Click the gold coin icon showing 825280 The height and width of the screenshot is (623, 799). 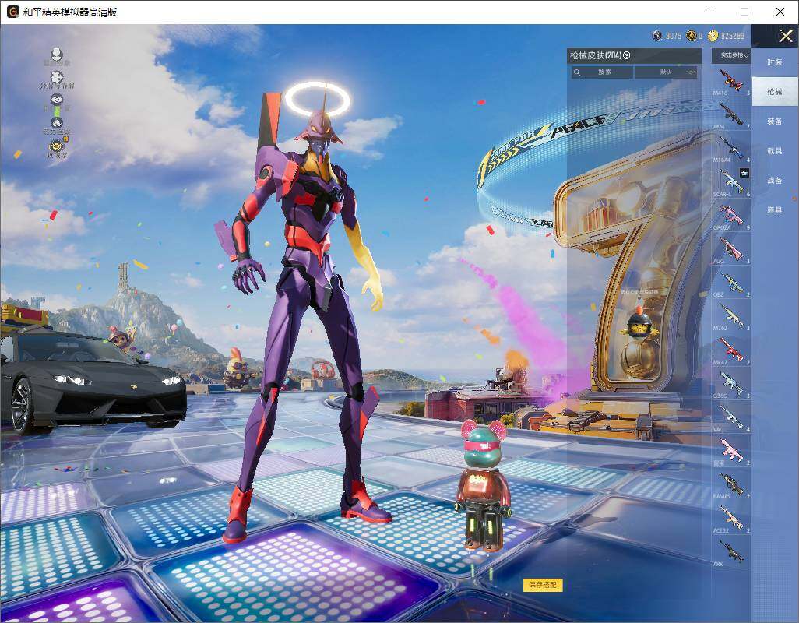coord(713,36)
